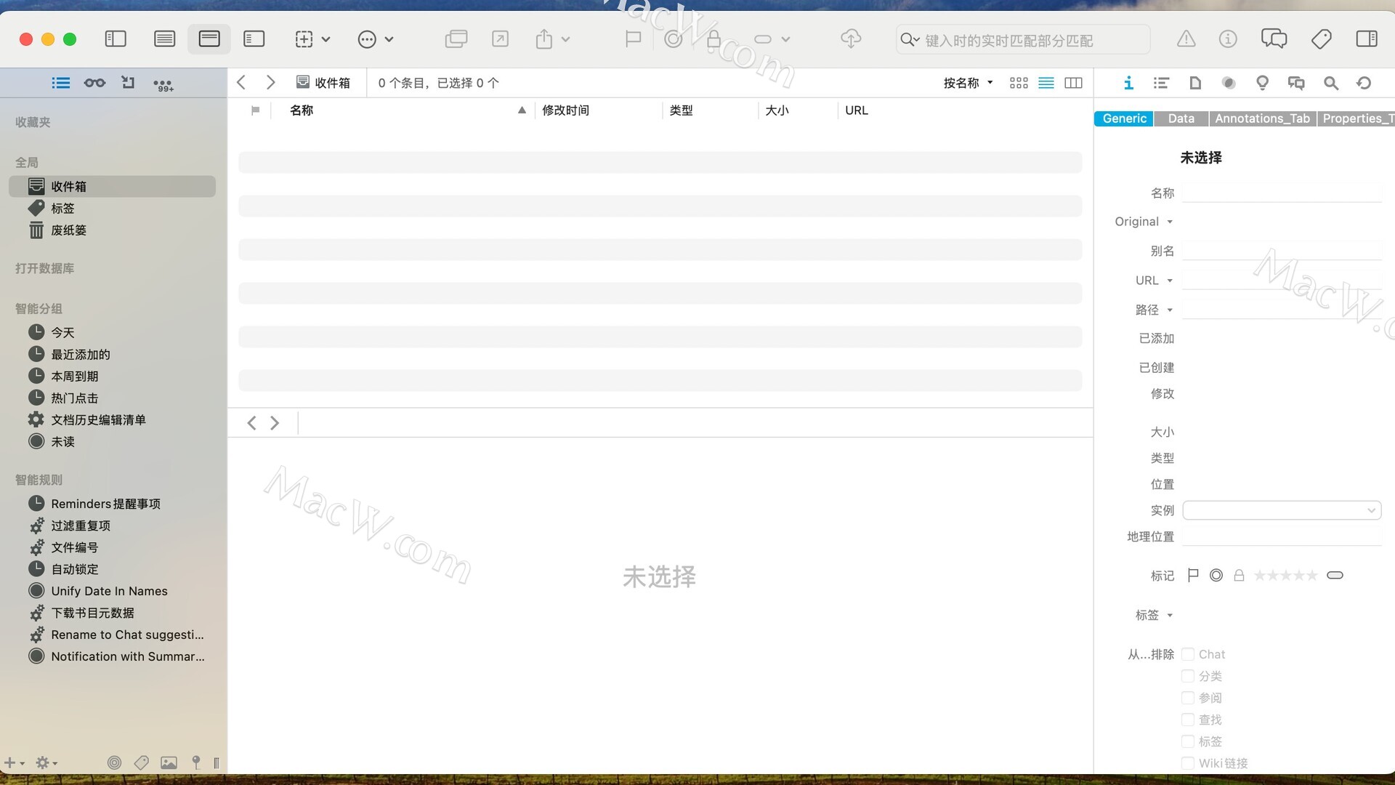Open the See Also lightbulb inspector
Image resolution: width=1395 pixels, height=785 pixels.
[1262, 83]
